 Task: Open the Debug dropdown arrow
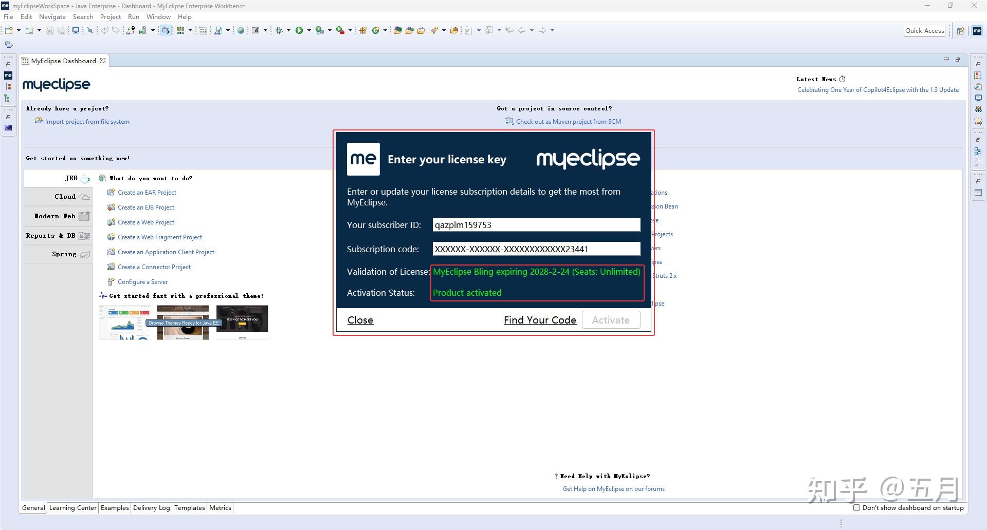pos(288,30)
